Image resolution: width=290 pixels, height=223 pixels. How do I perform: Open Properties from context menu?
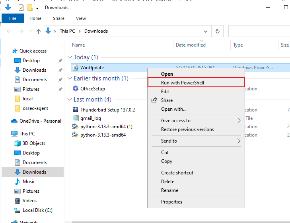coord(196,202)
